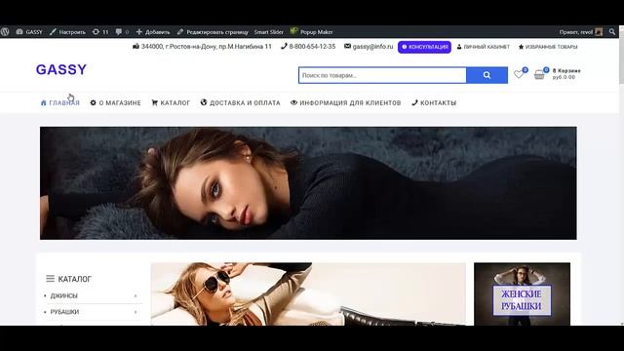Click the КОНСУЛЬТАЦИЯ button
The image size is (624, 351).
click(424, 47)
